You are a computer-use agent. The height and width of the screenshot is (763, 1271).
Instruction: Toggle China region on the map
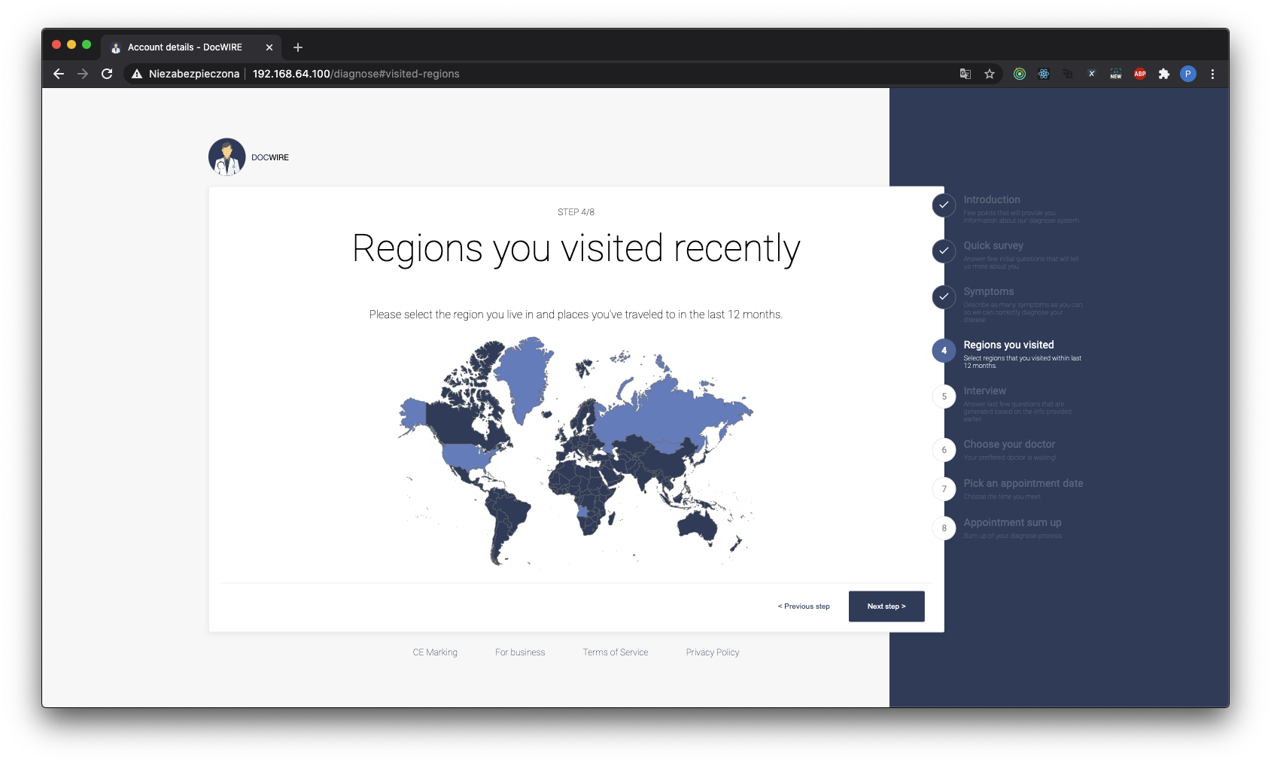(670, 461)
